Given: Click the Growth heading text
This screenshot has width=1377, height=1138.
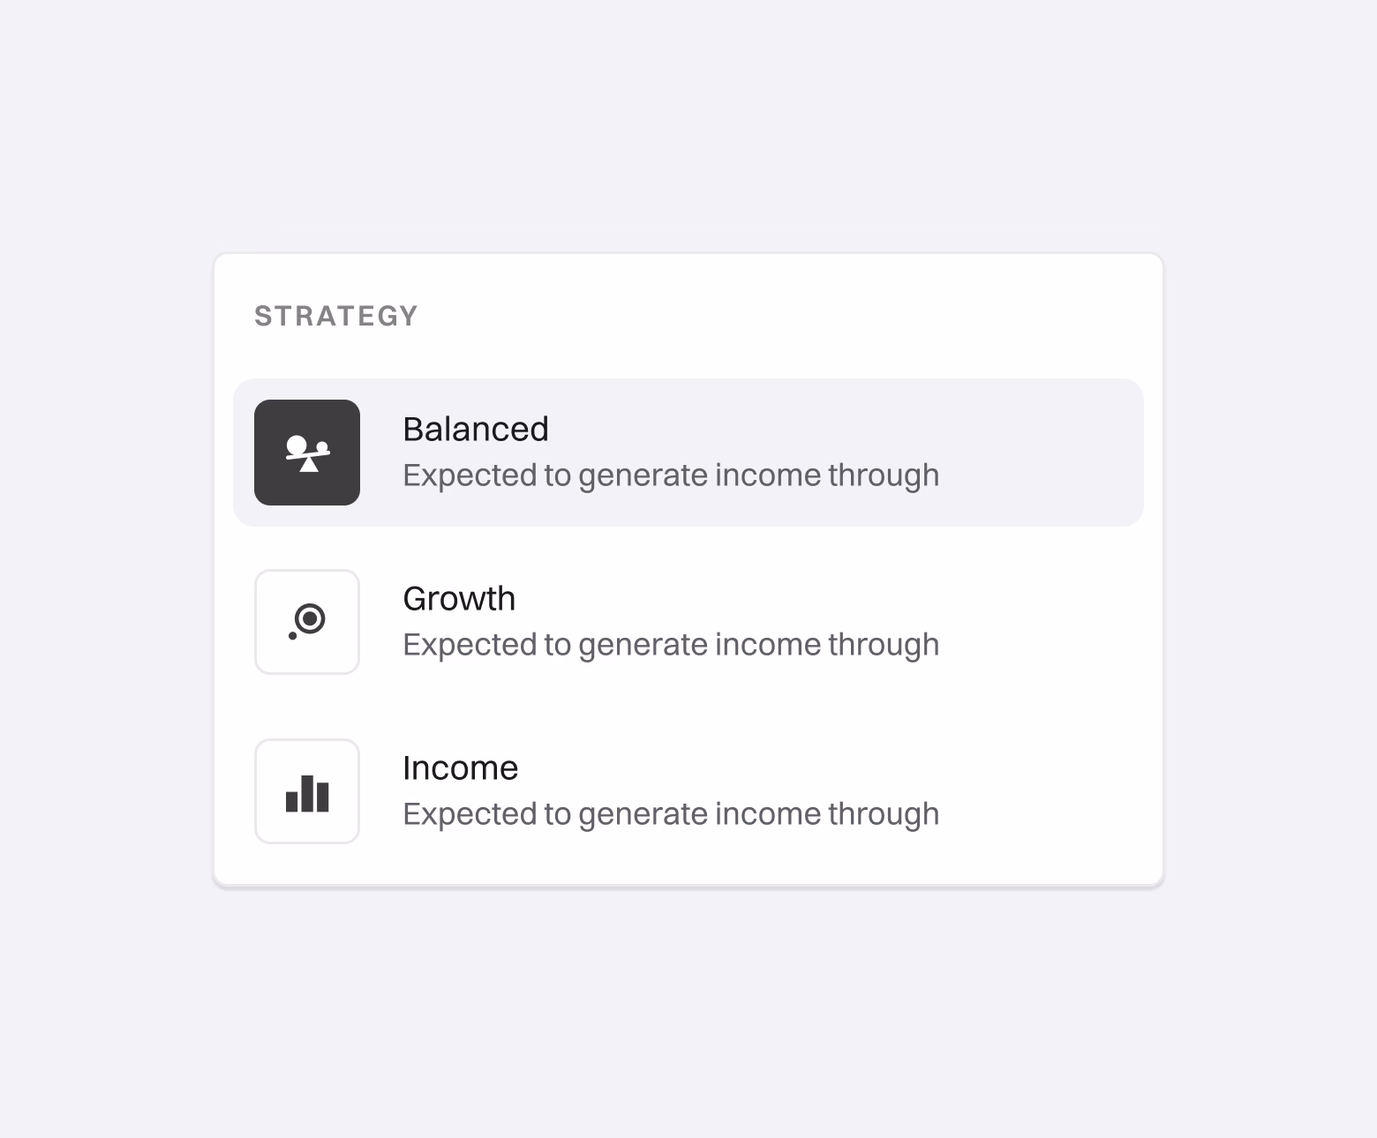Looking at the screenshot, I should coord(459,598).
